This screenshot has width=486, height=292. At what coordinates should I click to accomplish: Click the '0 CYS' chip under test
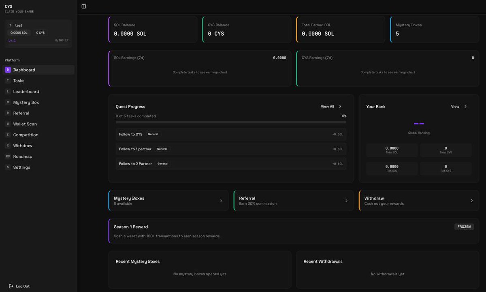pyautogui.click(x=40, y=33)
